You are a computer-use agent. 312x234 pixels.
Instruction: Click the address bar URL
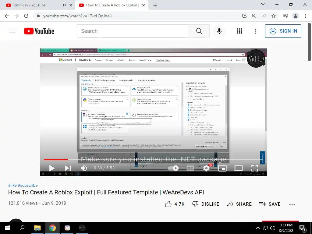pyautogui.click(x=78, y=16)
